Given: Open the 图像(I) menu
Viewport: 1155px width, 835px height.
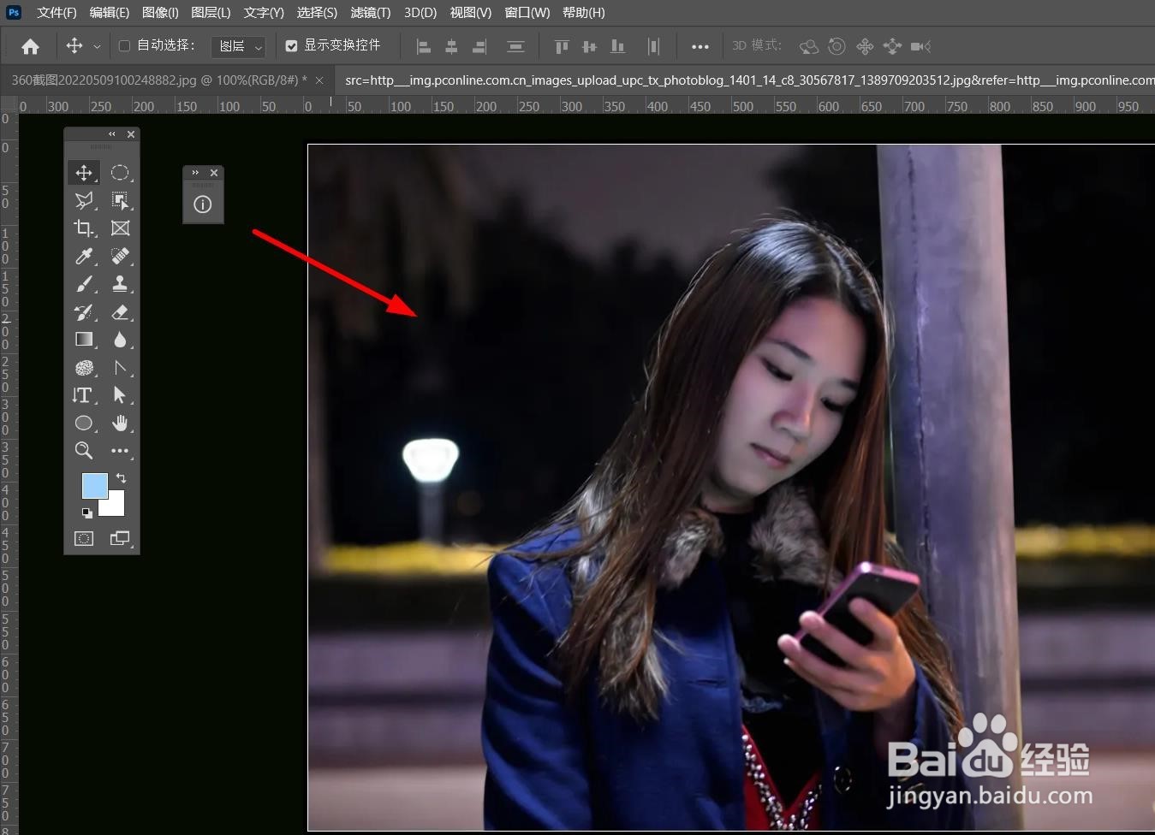Looking at the screenshot, I should tap(160, 12).
